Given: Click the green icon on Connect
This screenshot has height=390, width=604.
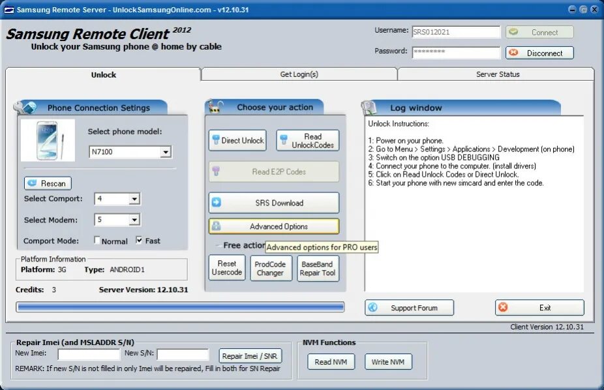Looking at the screenshot, I should (x=513, y=31).
